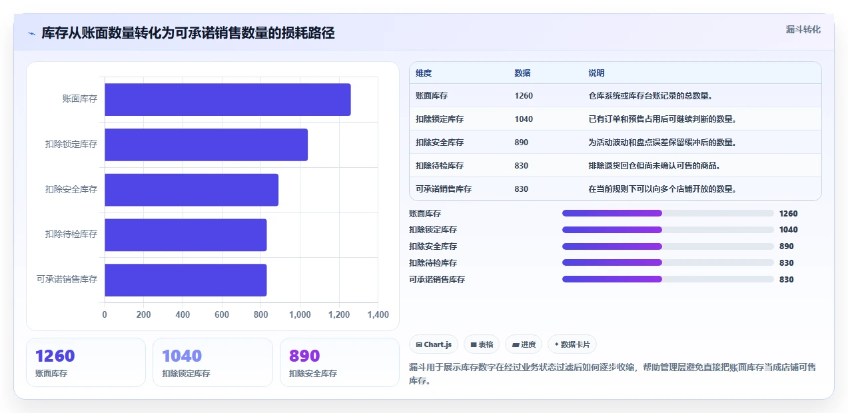Viewport: 848px width, 413px height.
Task: Click the 1040 value beside the progress bar
Action: pyautogui.click(x=788, y=230)
